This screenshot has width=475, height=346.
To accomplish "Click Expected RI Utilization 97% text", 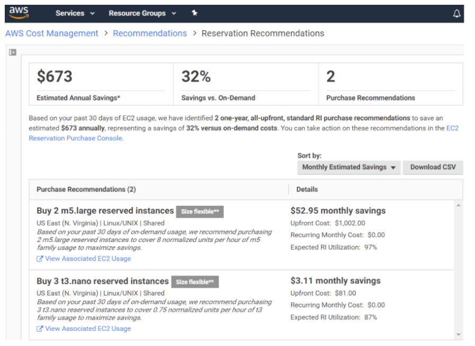I will point(334,247).
